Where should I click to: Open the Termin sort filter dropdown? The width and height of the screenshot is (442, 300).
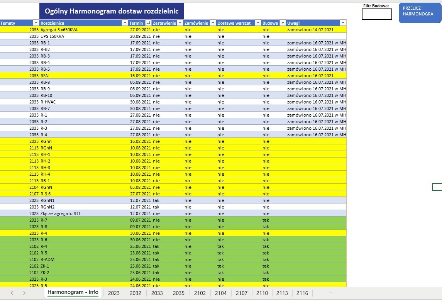coord(148,23)
